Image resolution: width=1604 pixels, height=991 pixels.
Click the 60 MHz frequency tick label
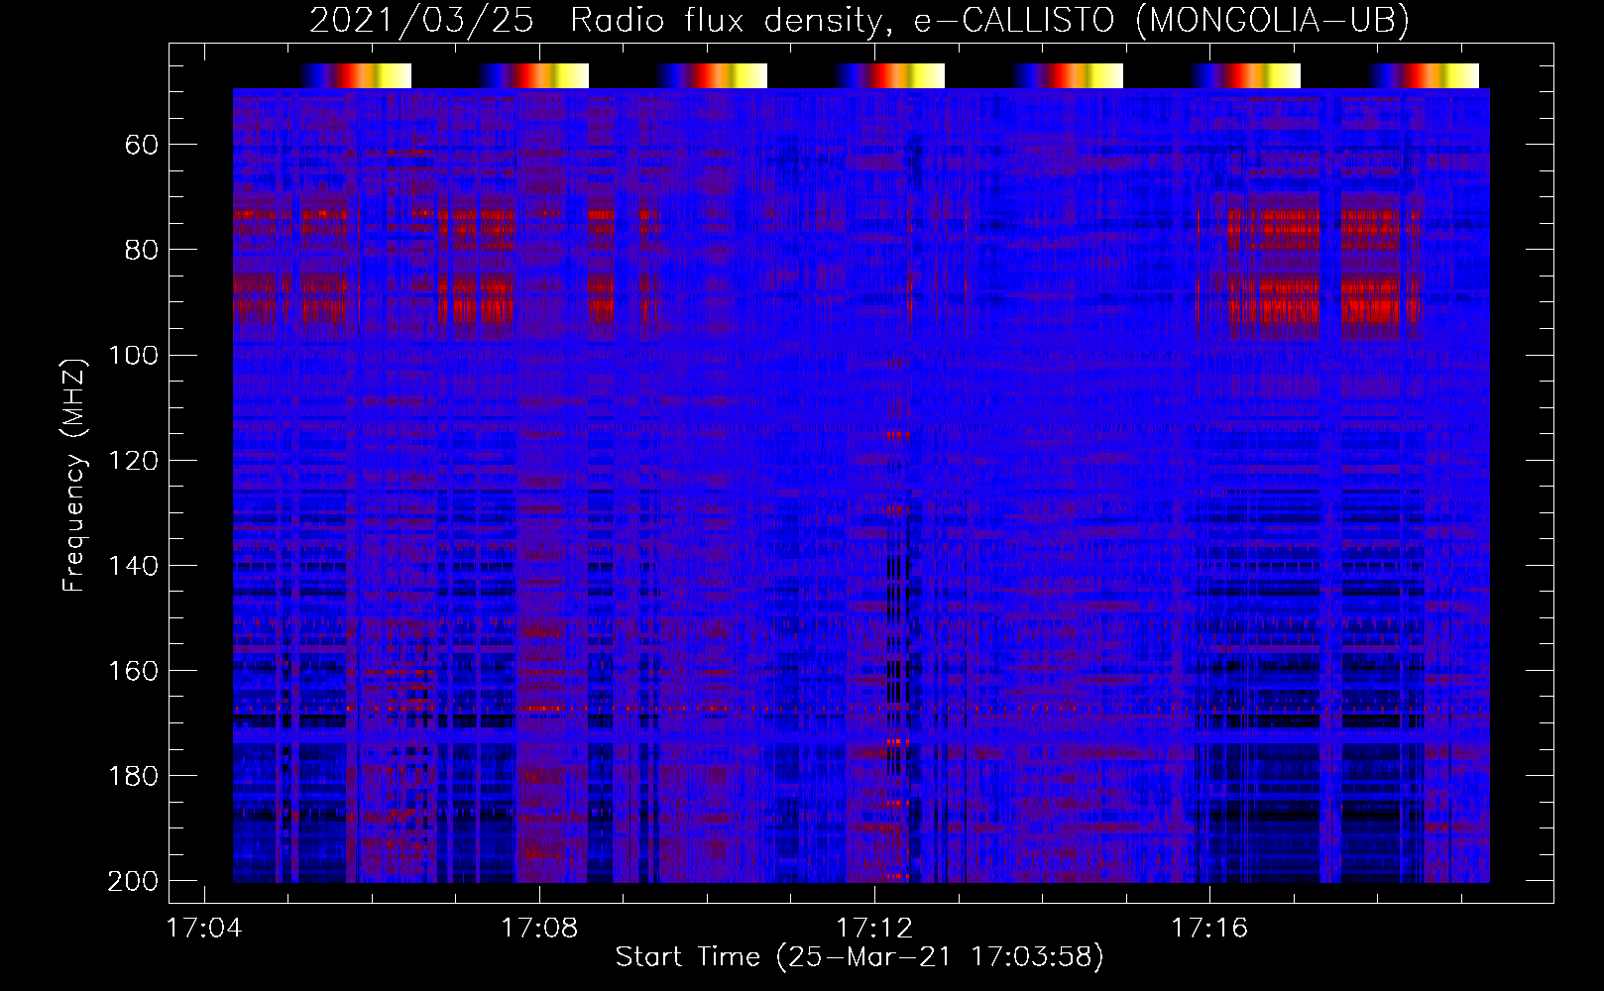(x=142, y=145)
